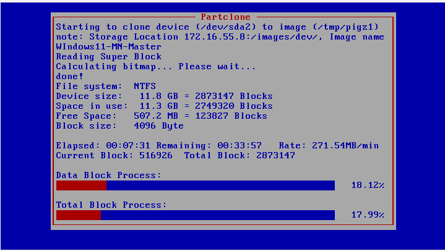Click the Data Block Process progress bar
445x251 pixels.
click(196, 185)
